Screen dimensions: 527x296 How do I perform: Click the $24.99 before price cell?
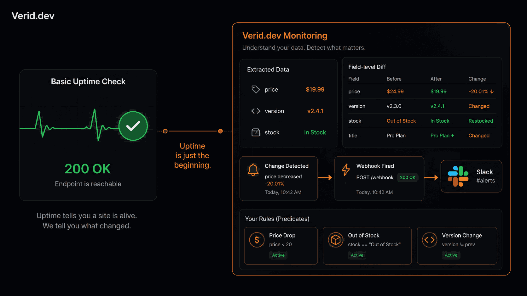pyautogui.click(x=395, y=92)
